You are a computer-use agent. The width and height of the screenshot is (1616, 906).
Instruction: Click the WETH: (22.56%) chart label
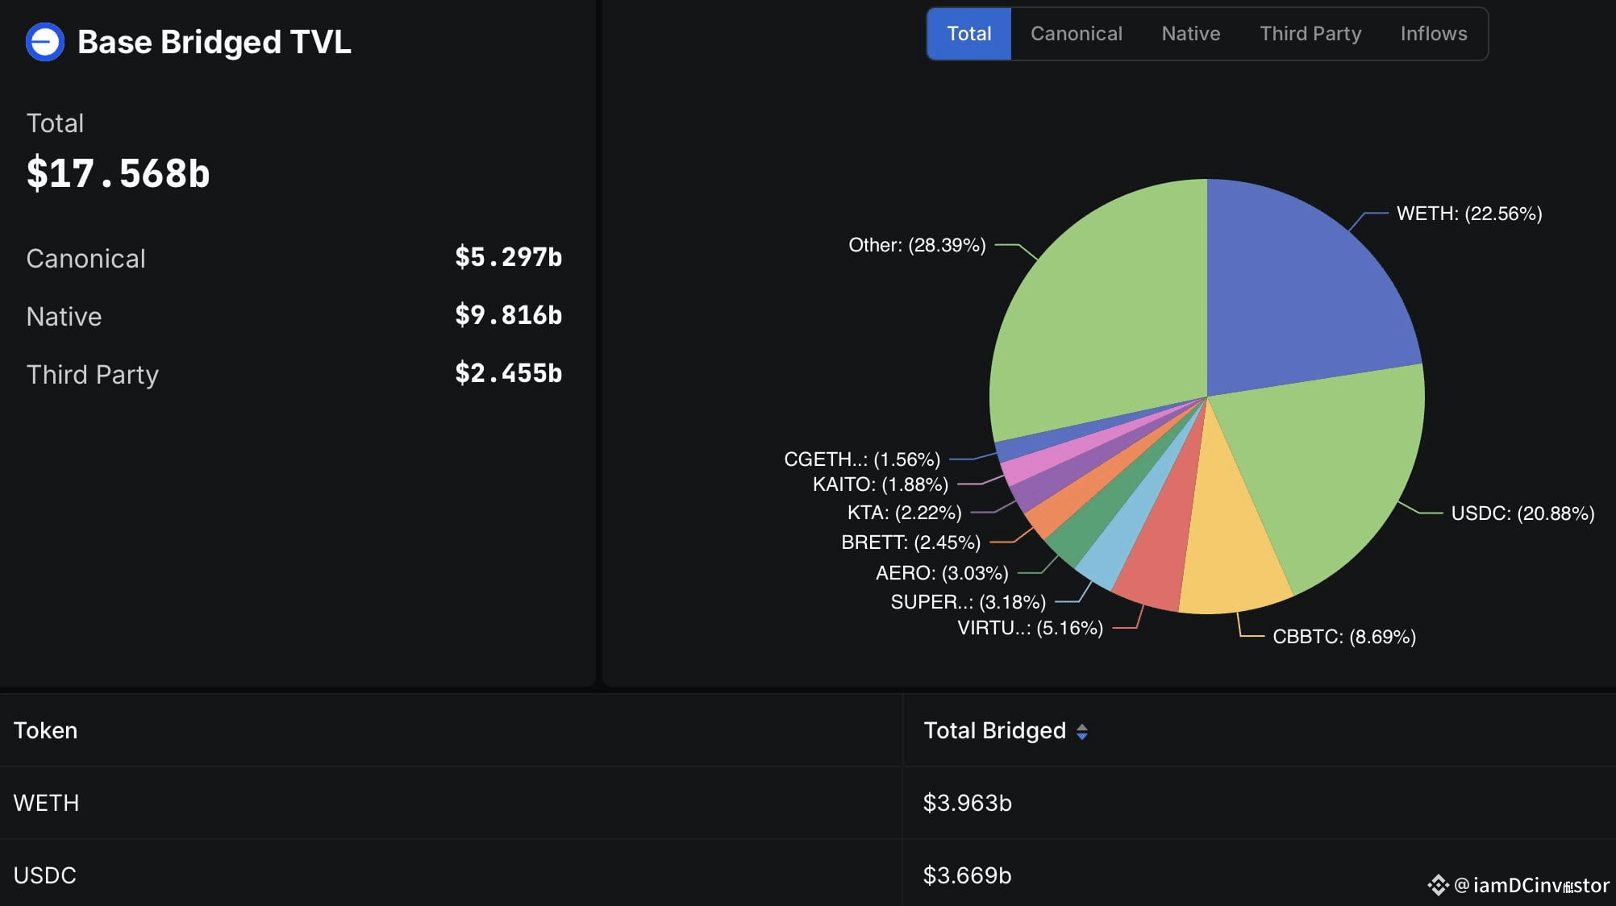pos(1468,214)
